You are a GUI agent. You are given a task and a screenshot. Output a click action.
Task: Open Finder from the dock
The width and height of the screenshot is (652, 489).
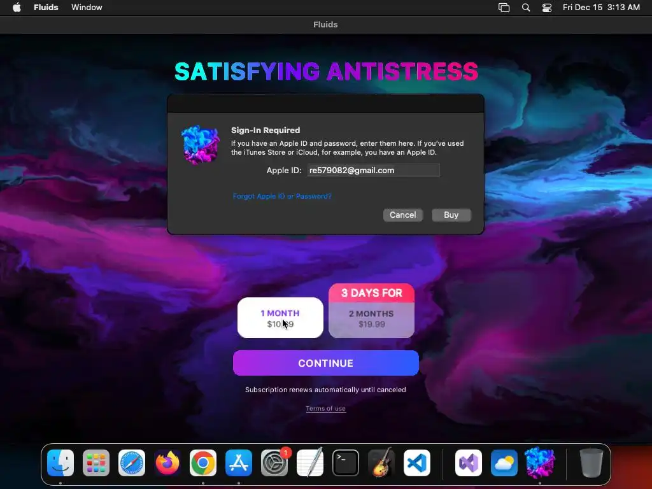click(60, 463)
